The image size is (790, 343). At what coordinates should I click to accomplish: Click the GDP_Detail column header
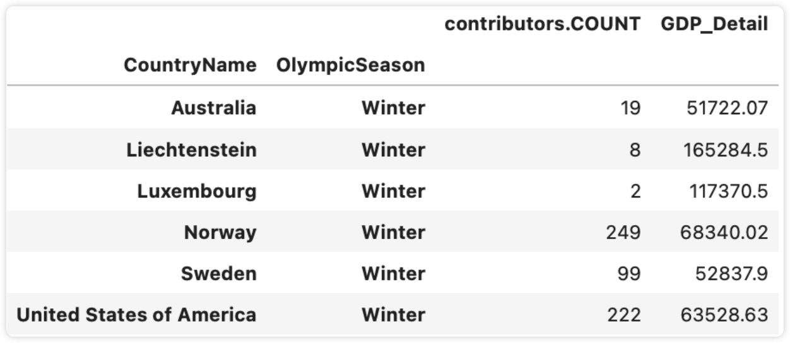tap(714, 25)
